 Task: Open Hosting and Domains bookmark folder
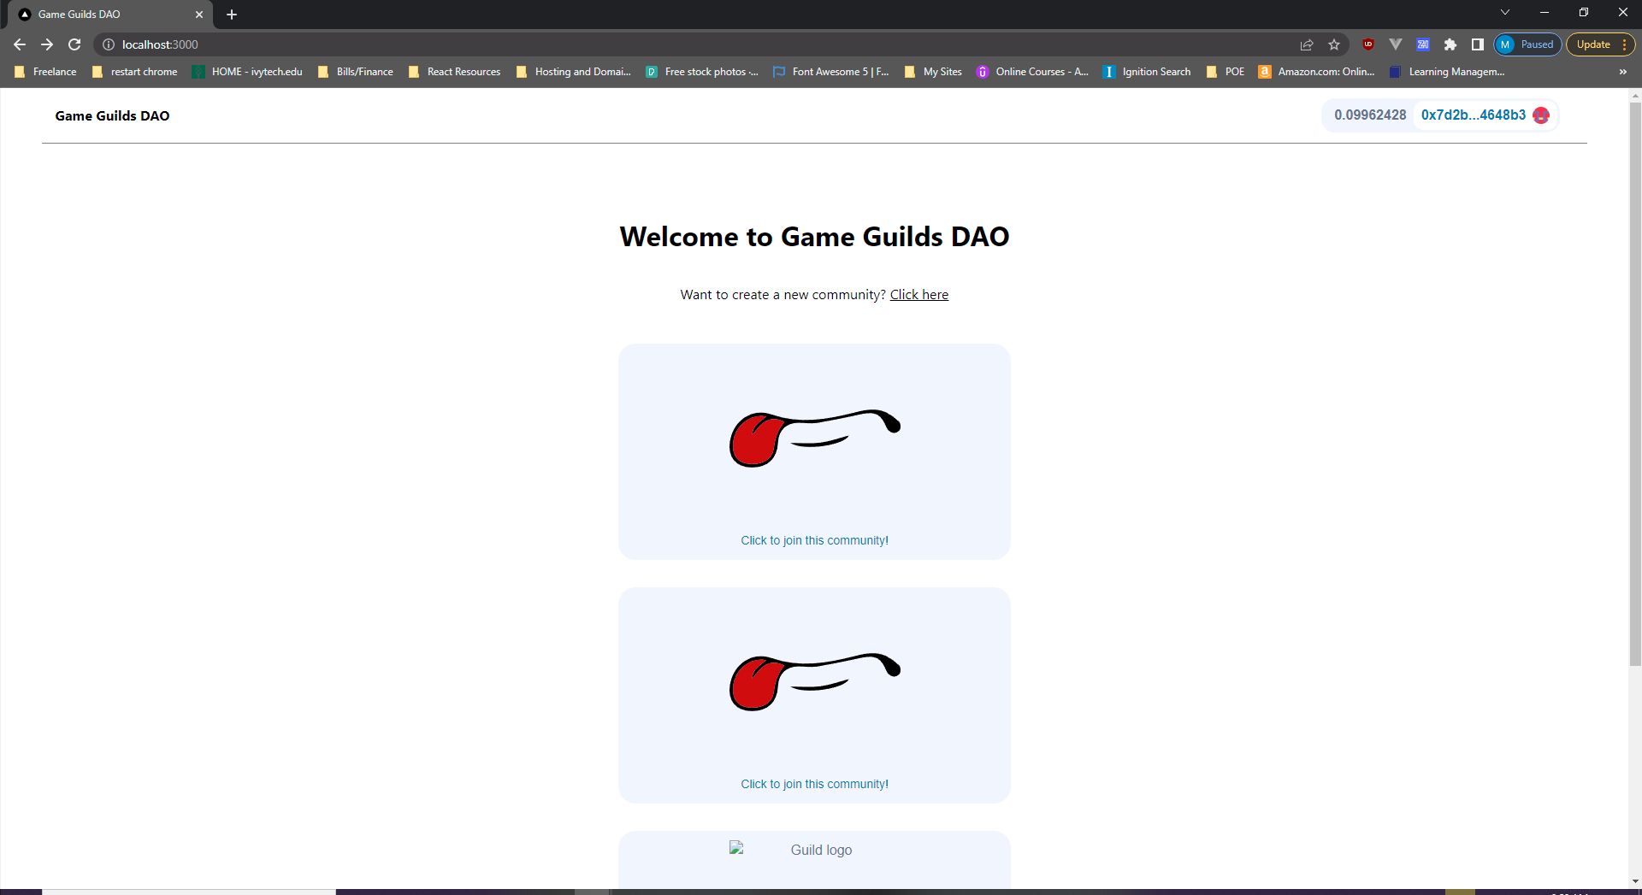point(574,72)
